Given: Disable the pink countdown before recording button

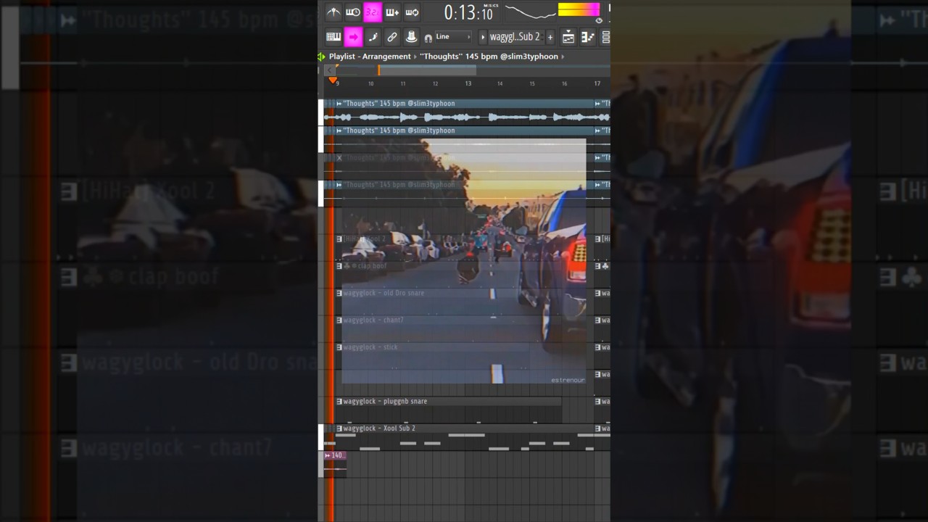Looking at the screenshot, I should click(373, 12).
